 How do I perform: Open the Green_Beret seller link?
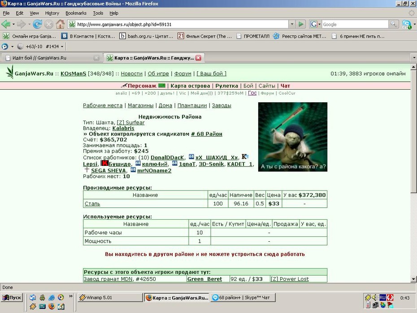[x=204, y=279]
